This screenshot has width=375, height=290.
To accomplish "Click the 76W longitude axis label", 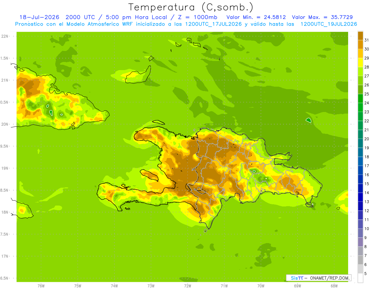I will point(41,286).
